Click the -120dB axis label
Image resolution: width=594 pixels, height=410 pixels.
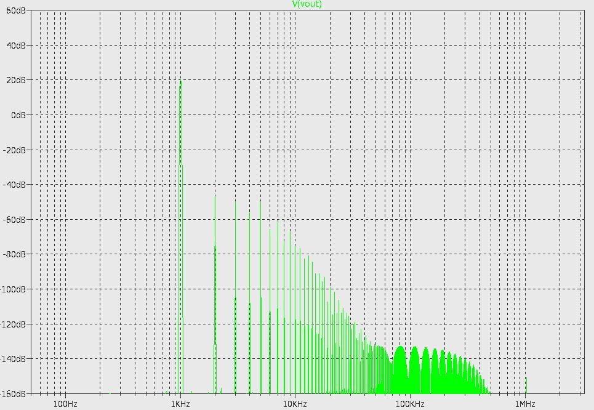[x=14, y=324]
